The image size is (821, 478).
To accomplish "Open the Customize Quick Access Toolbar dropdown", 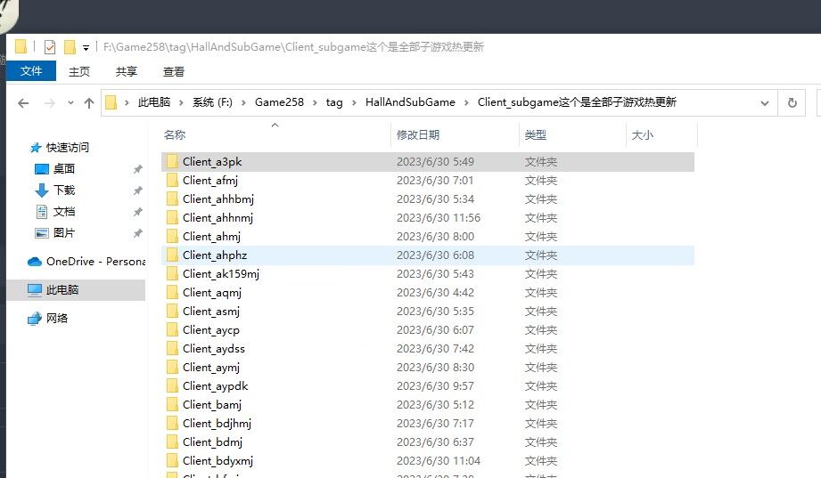I will pos(86,47).
